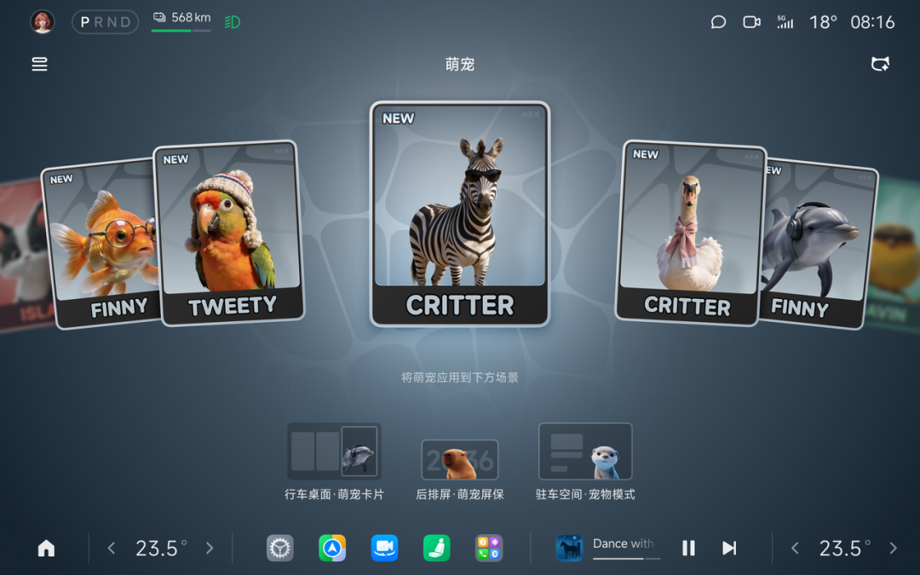Open the AI pet generator icon top right

[880, 64]
